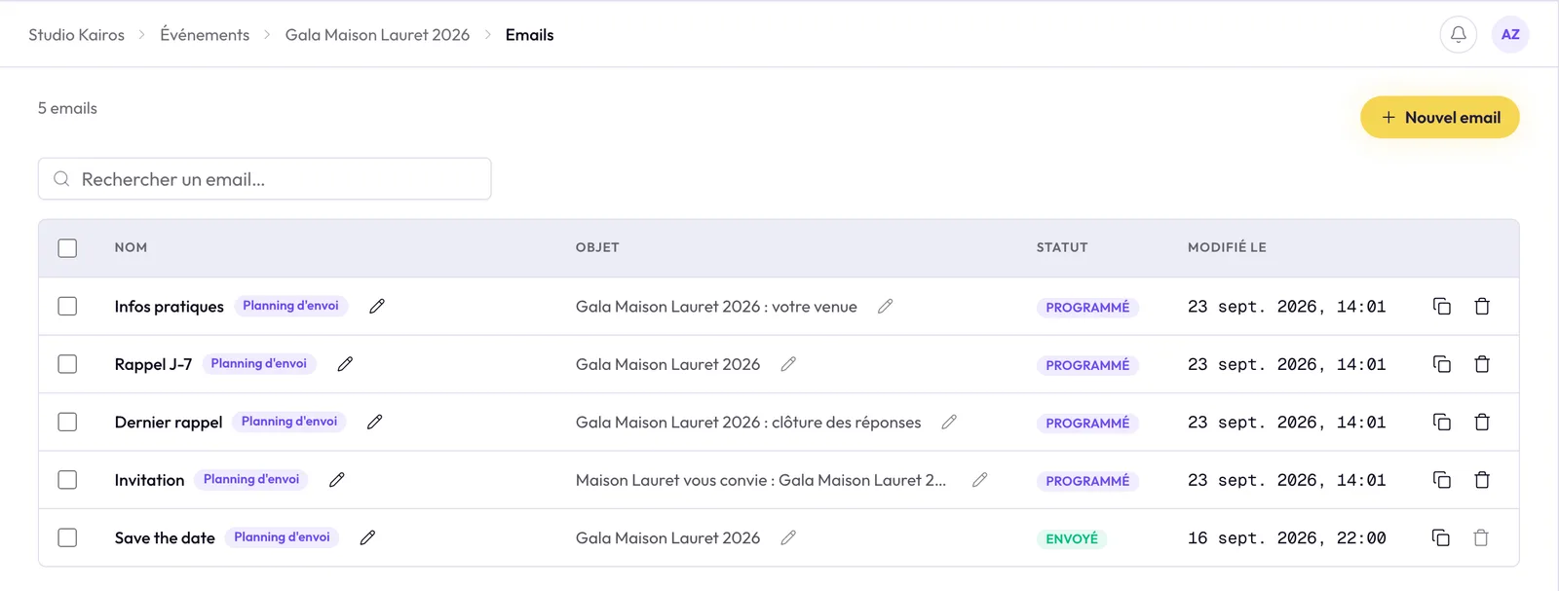Click PROGRAMMÉ badge in Rappel J-7 row
This screenshot has height=591, width=1559.
point(1087,365)
